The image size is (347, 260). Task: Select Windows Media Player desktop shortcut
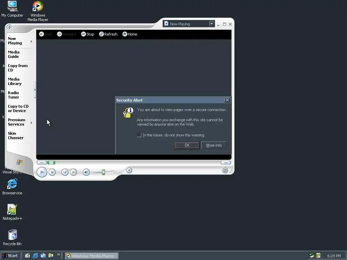38,11
